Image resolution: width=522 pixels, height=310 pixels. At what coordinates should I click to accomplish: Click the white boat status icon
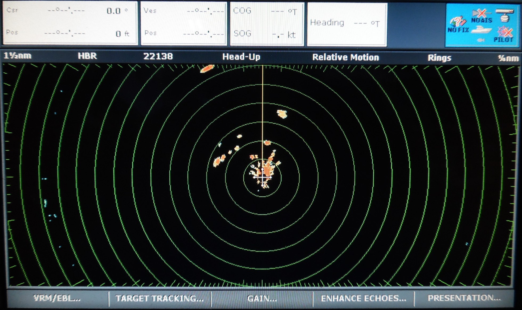coord(481,30)
